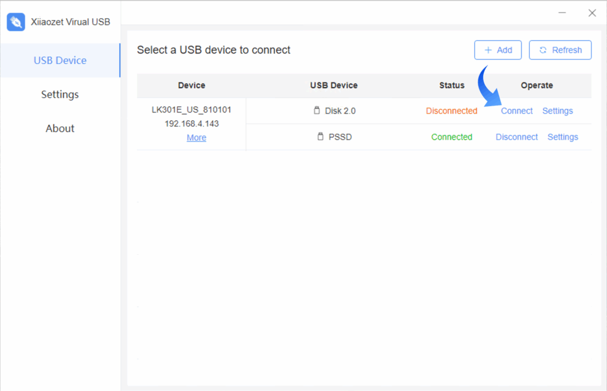Click the Operate column header

click(536, 85)
